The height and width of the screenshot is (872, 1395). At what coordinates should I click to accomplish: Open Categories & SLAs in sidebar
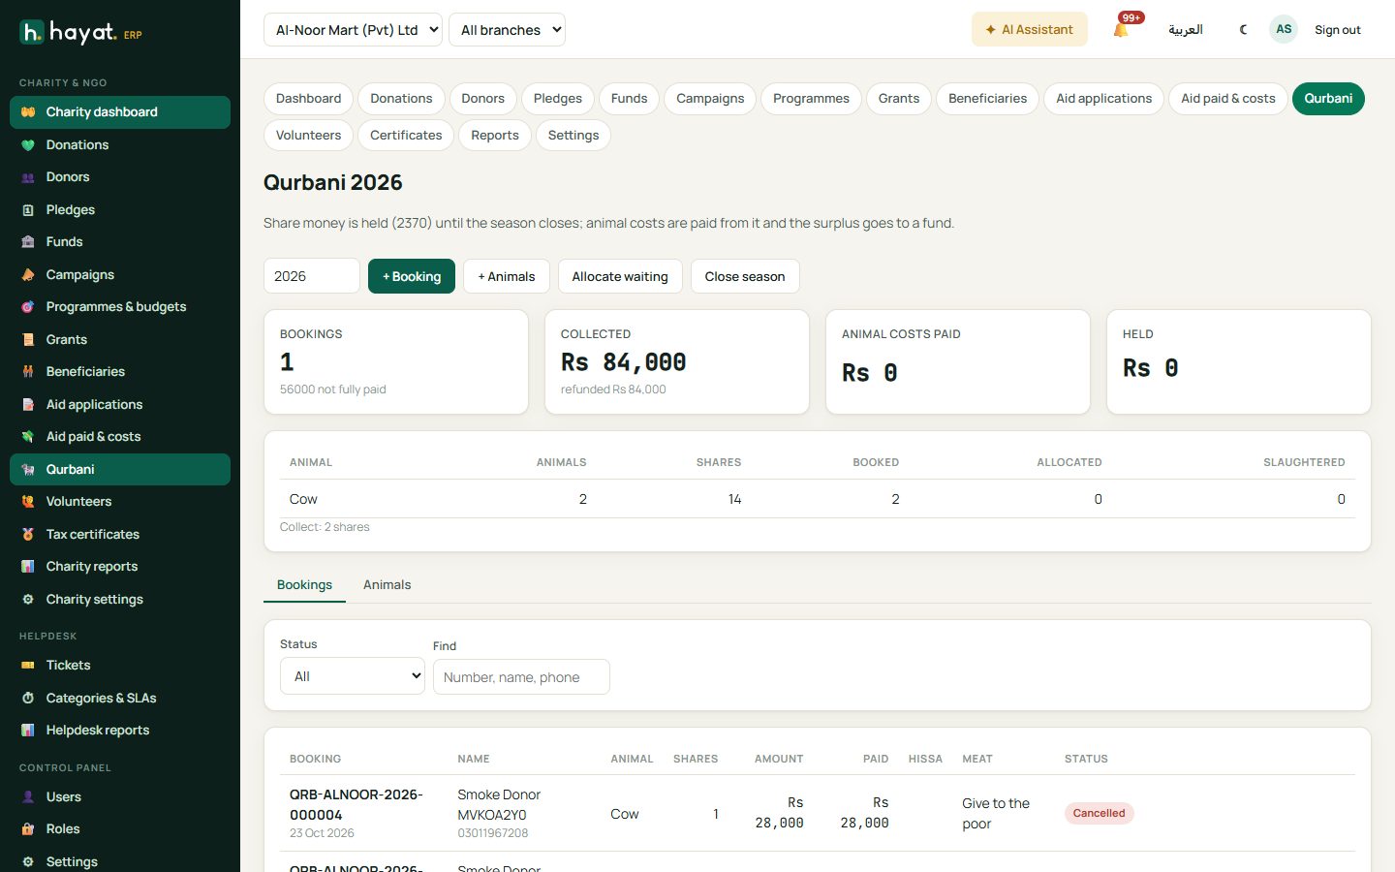120,698
